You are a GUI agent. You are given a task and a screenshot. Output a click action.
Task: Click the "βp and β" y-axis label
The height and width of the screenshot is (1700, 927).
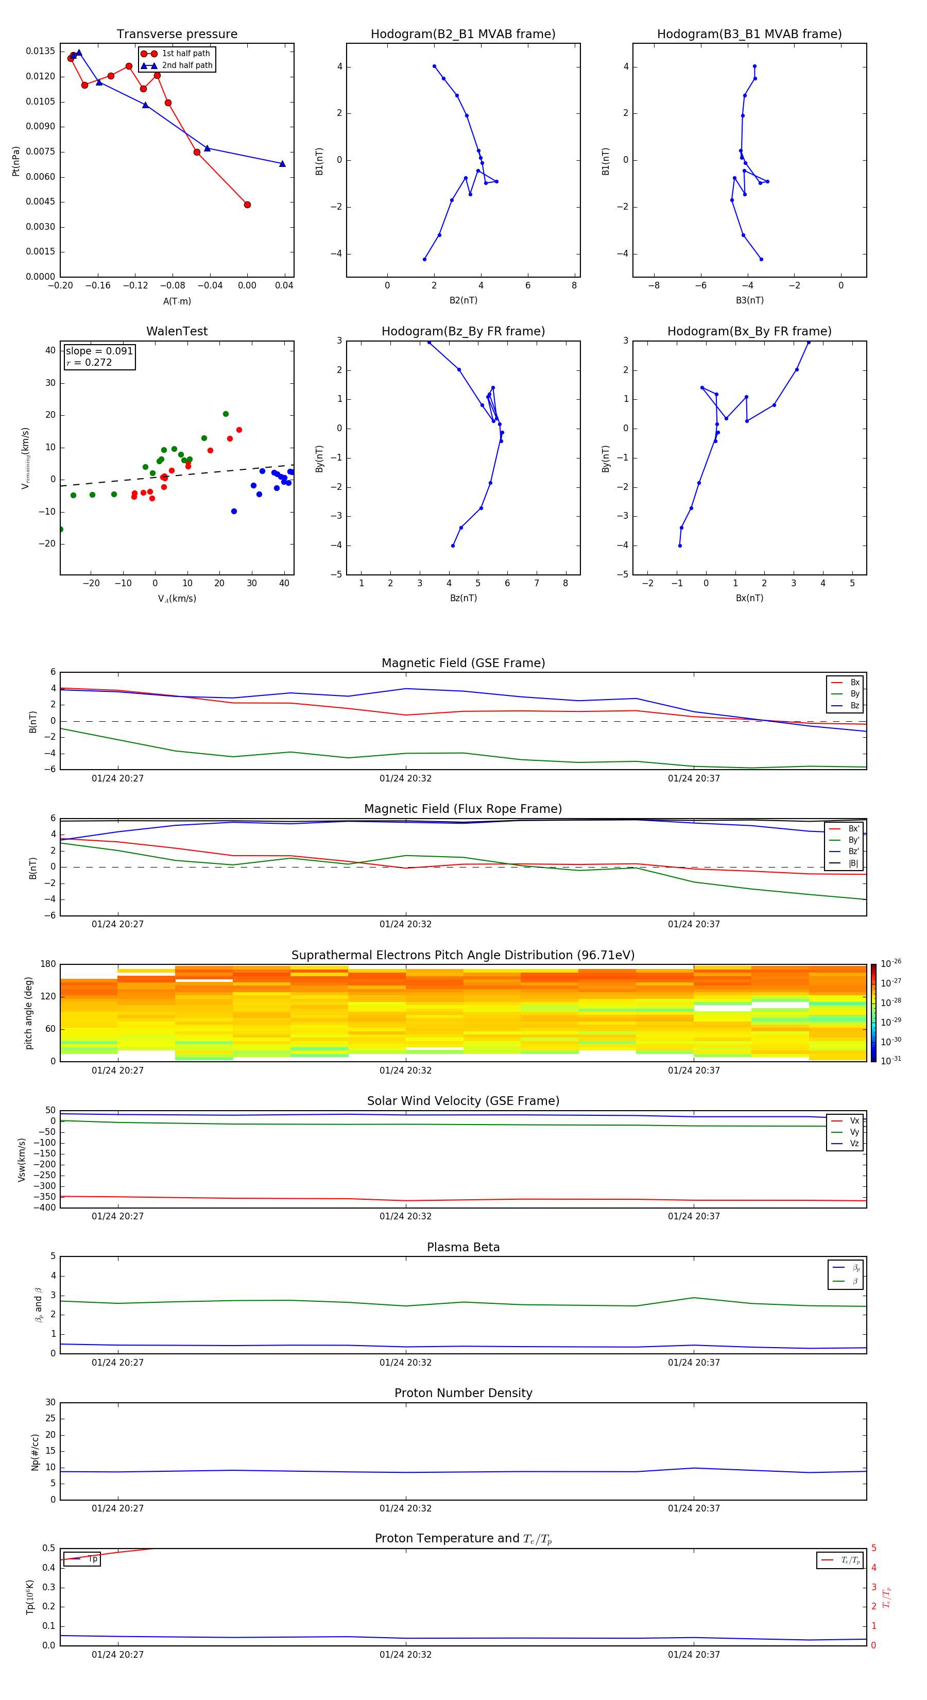[38, 1305]
